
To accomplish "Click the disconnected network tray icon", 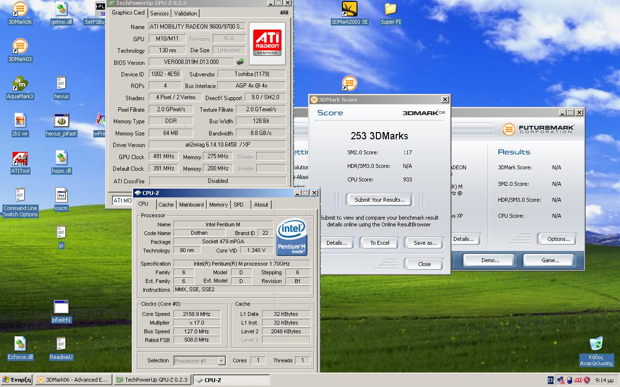I will (561, 380).
